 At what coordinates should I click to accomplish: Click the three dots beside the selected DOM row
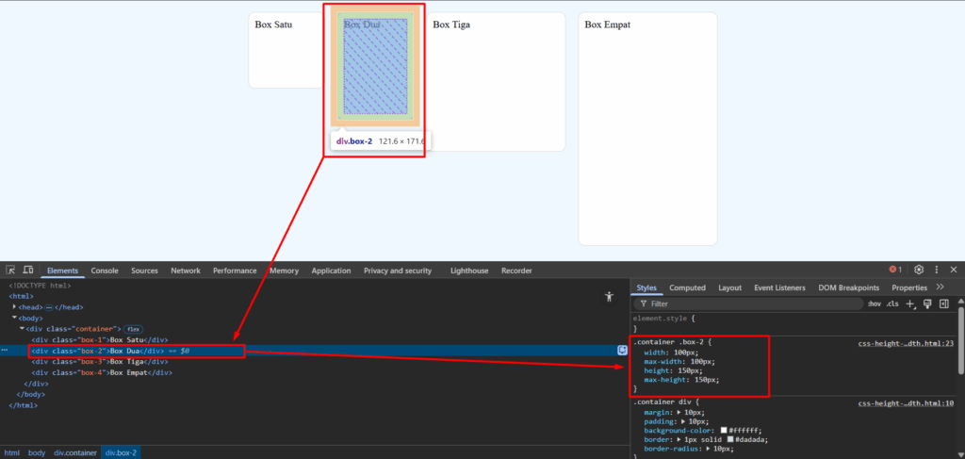(5, 350)
